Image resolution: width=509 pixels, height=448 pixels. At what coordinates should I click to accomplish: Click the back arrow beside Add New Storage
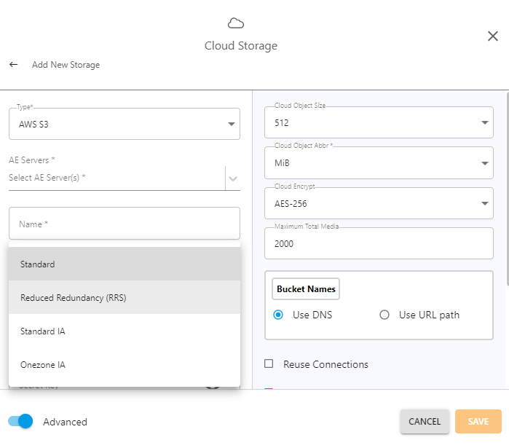pos(13,65)
